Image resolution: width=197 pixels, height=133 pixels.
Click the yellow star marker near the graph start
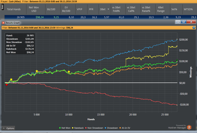pos(11,79)
